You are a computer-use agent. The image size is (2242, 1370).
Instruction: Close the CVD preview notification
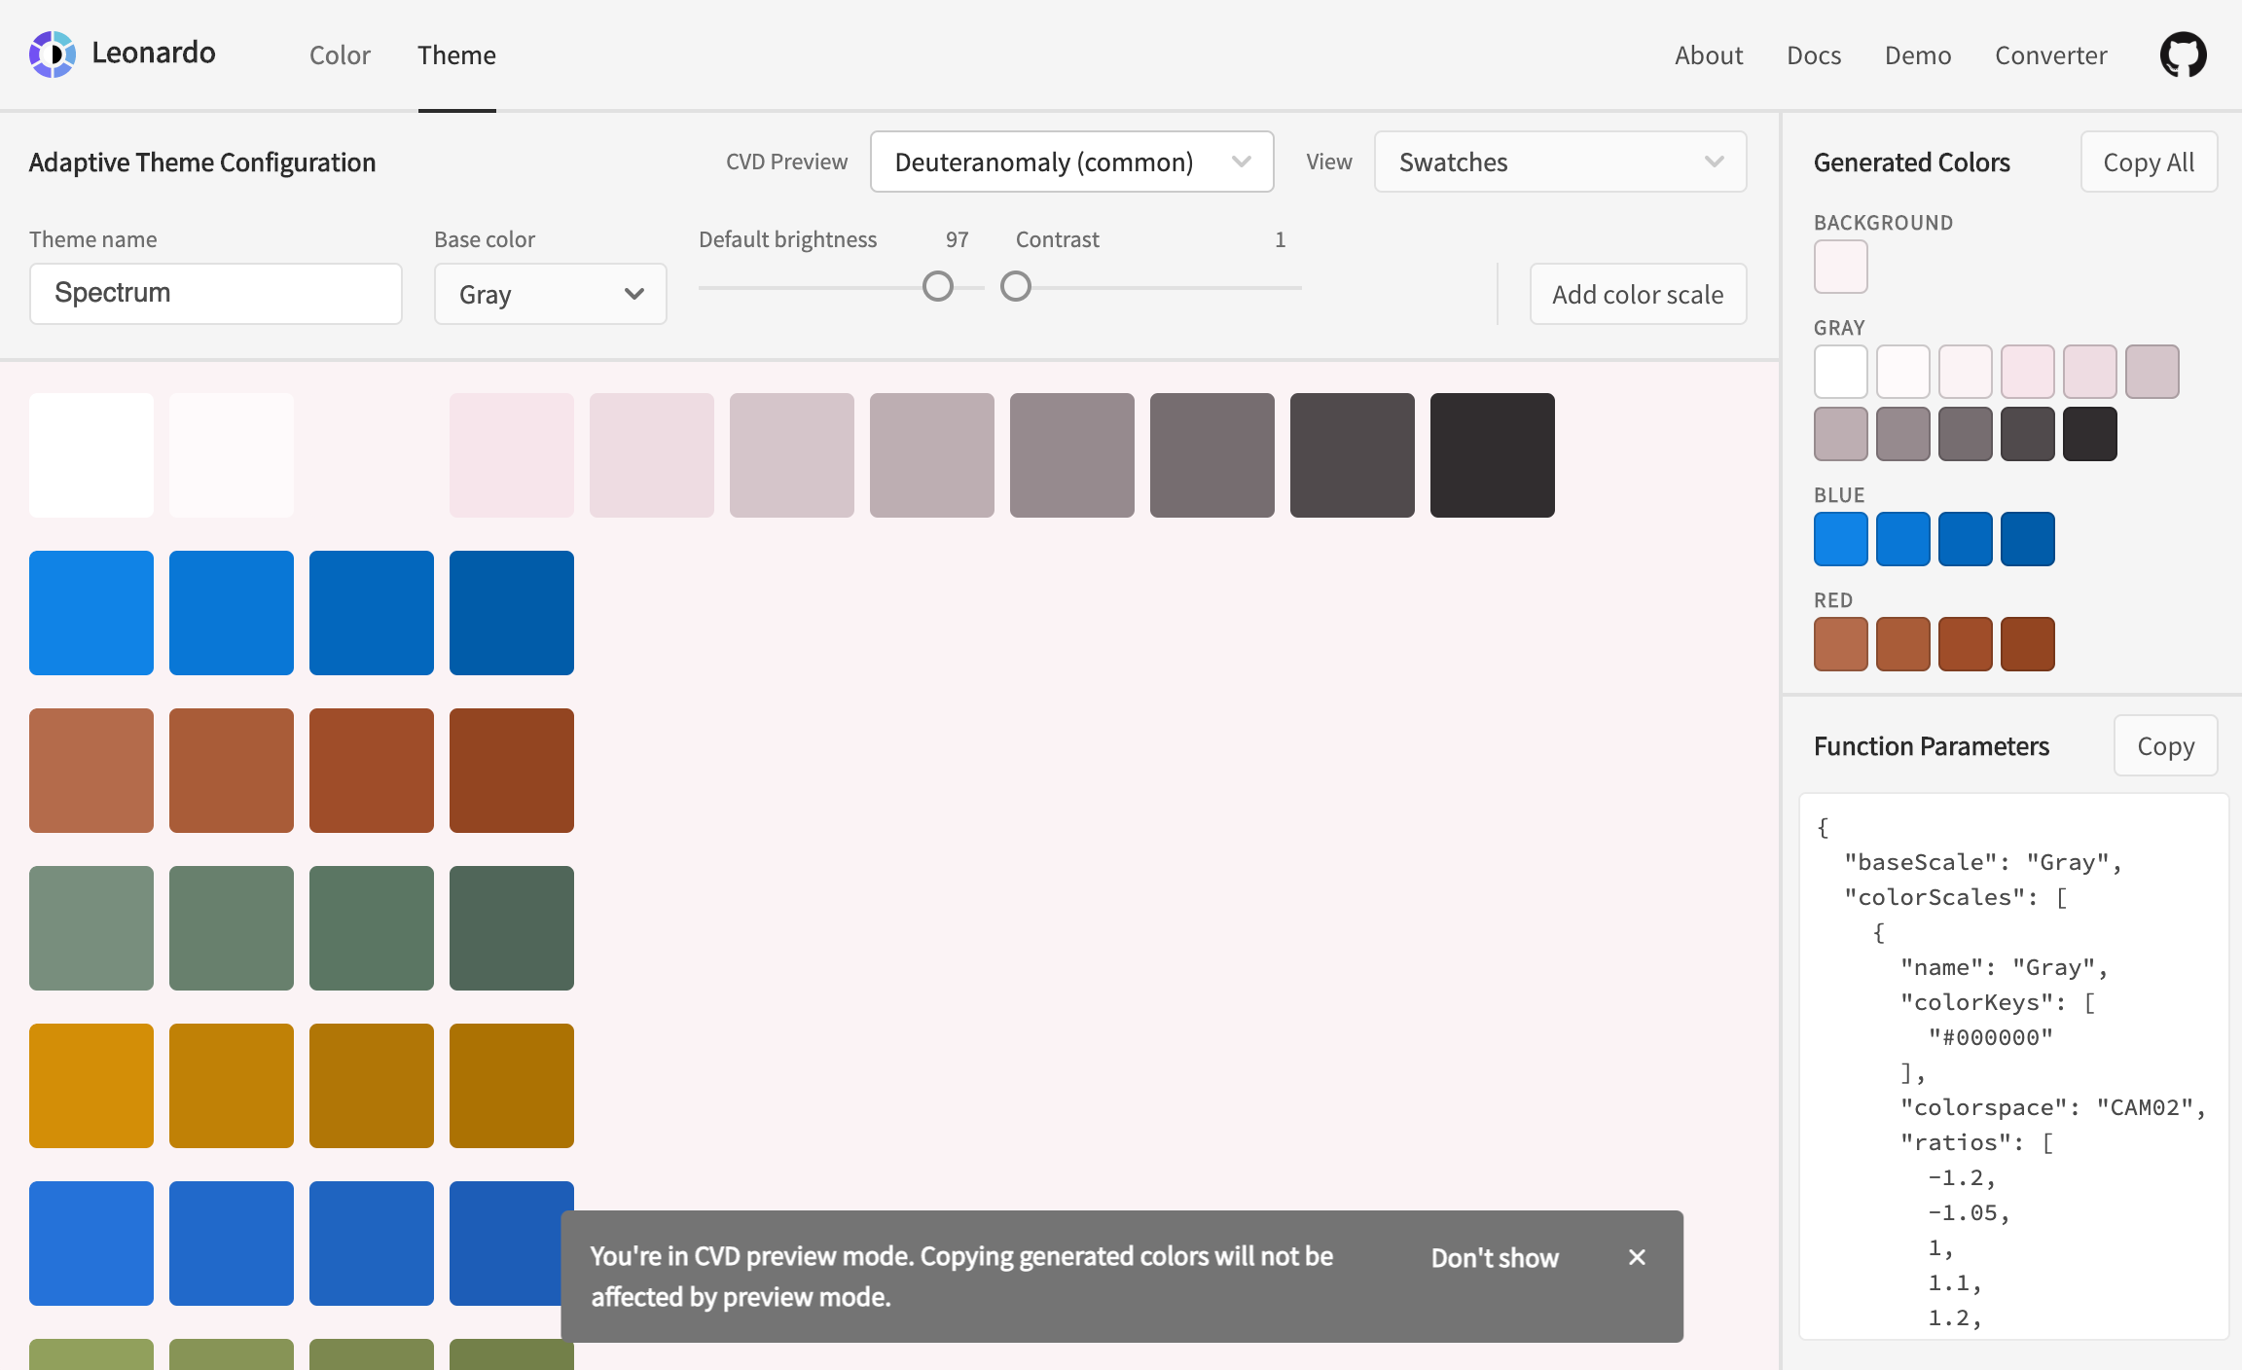point(1637,1257)
